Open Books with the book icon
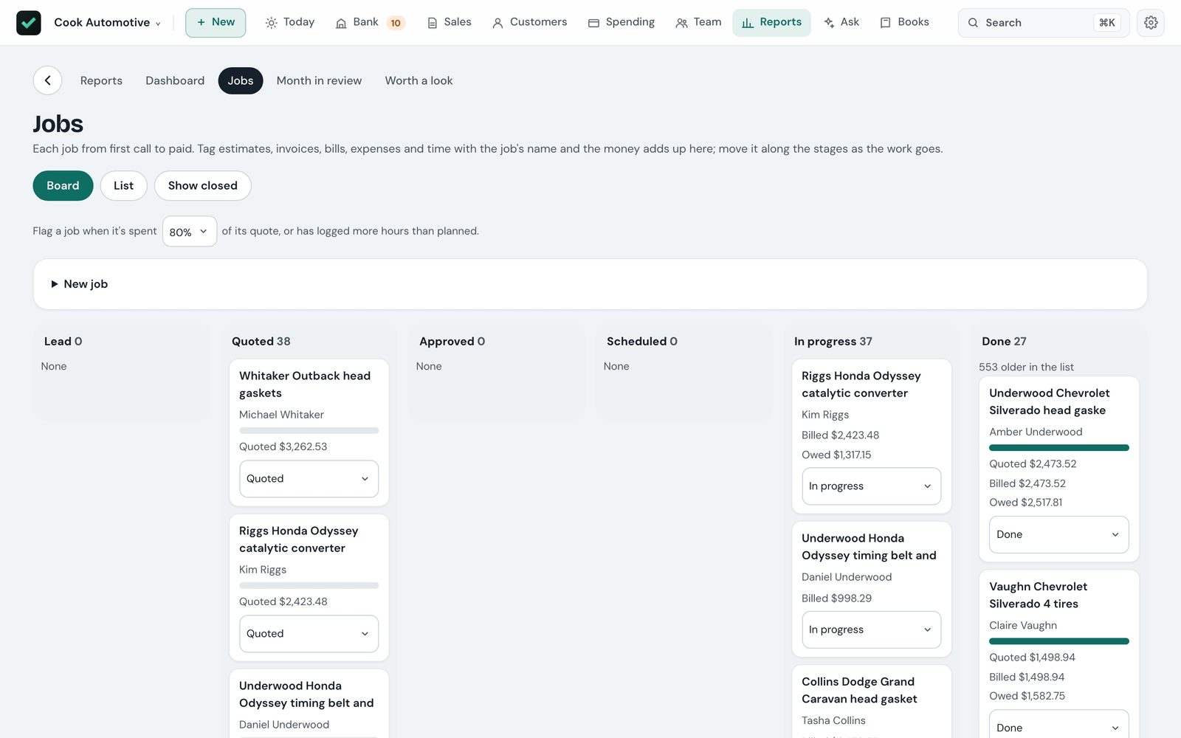The height and width of the screenshot is (738, 1181). point(886,23)
